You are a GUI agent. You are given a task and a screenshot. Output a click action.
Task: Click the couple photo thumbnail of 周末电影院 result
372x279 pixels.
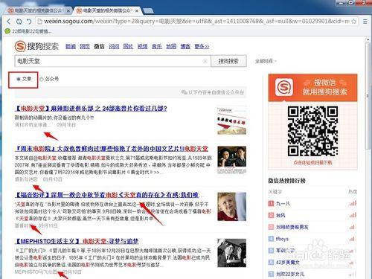click(x=231, y=160)
